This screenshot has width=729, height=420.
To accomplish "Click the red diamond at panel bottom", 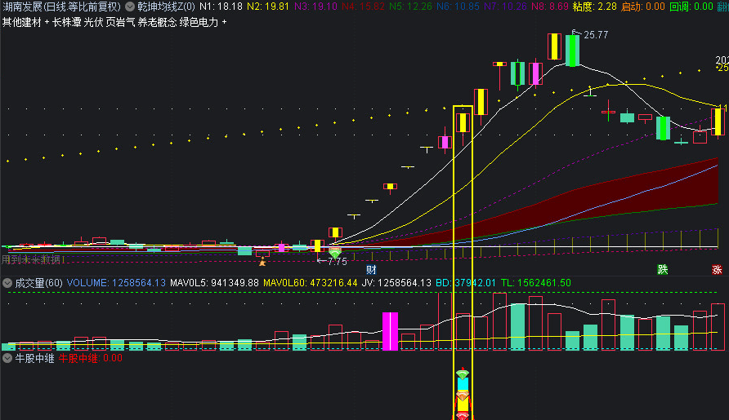I will click(x=462, y=416).
